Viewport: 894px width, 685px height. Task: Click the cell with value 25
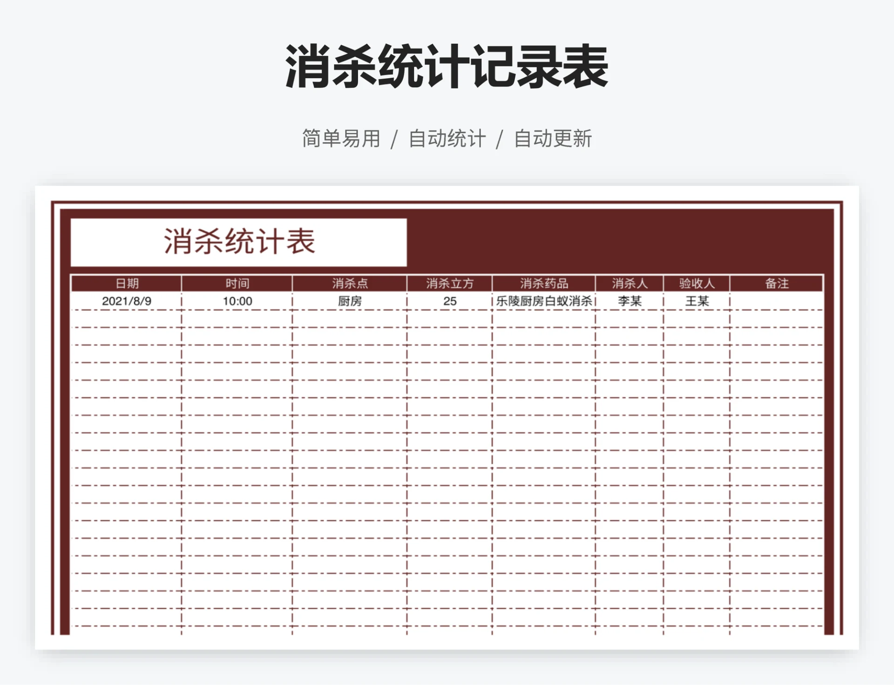[x=448, y=301]
